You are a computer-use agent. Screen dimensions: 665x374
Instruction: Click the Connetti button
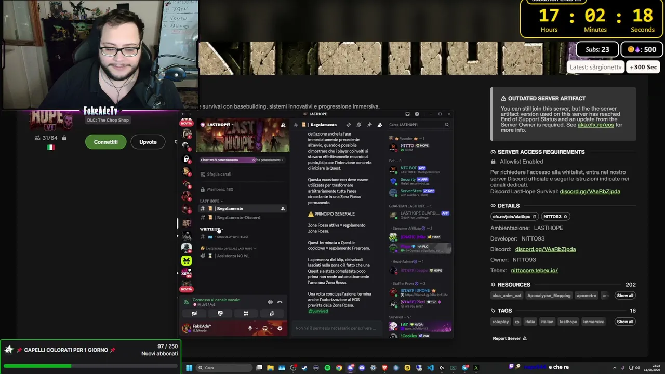[x=105, y=142]
